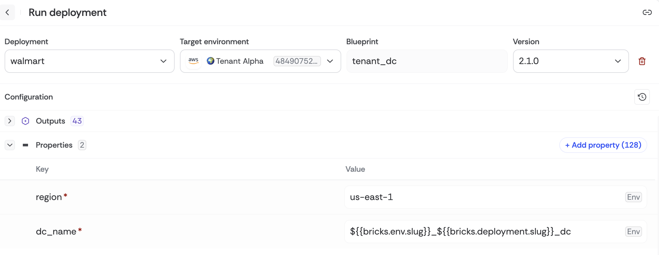The width and height of the screenshot is (659, 255).
Task: Click the Outputs hexagon icon
Action: pos(25,121)
